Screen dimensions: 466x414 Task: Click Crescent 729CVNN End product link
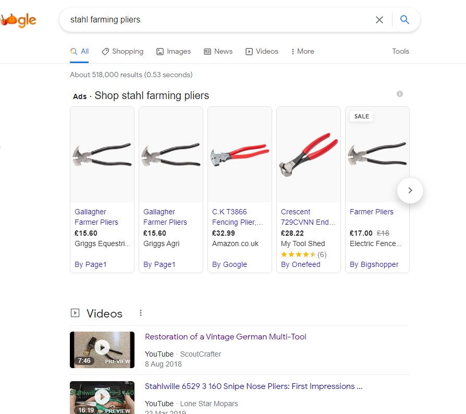(308, 217)
